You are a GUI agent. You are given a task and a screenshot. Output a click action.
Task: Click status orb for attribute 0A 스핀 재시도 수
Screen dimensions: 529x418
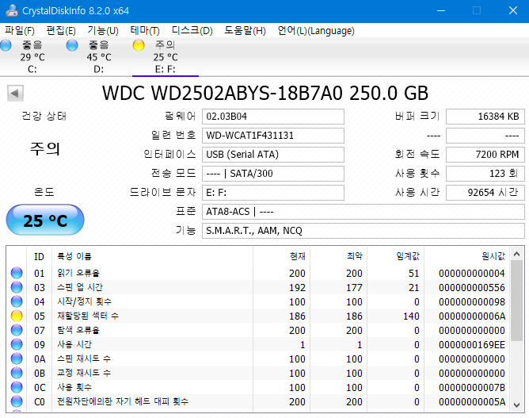point(17,359)
